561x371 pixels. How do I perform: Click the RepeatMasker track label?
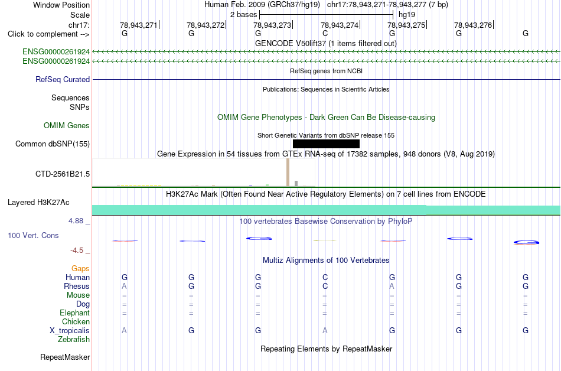click(65, 357)
